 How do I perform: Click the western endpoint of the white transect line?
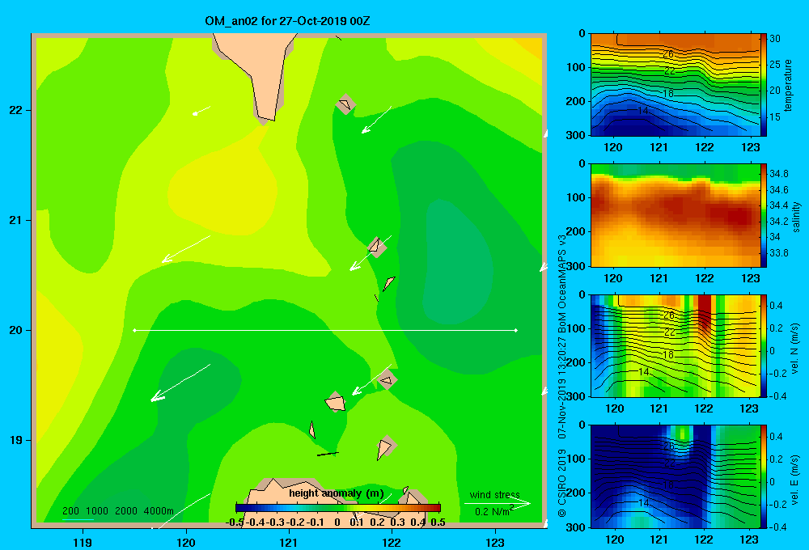(x=134, y=330)
